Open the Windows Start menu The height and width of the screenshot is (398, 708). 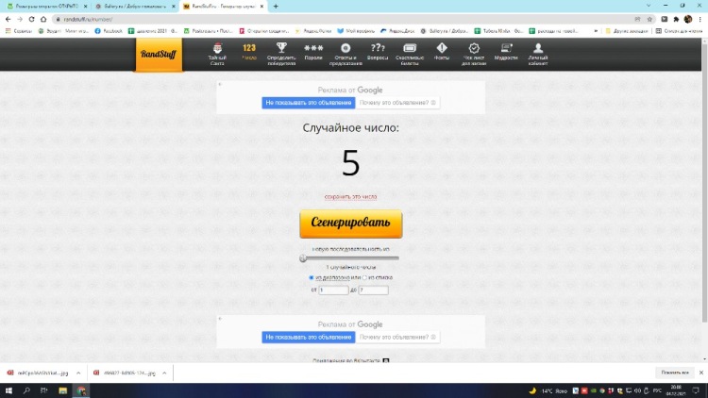point(8,390)
